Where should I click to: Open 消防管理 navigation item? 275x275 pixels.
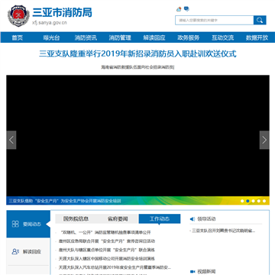click(x=120, y=37)
